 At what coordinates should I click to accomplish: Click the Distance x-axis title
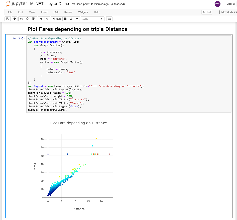click(78, 209)
